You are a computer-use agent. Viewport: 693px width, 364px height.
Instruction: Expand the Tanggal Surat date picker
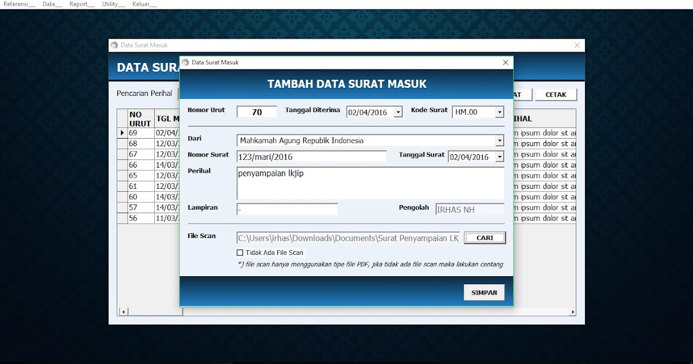501,156
